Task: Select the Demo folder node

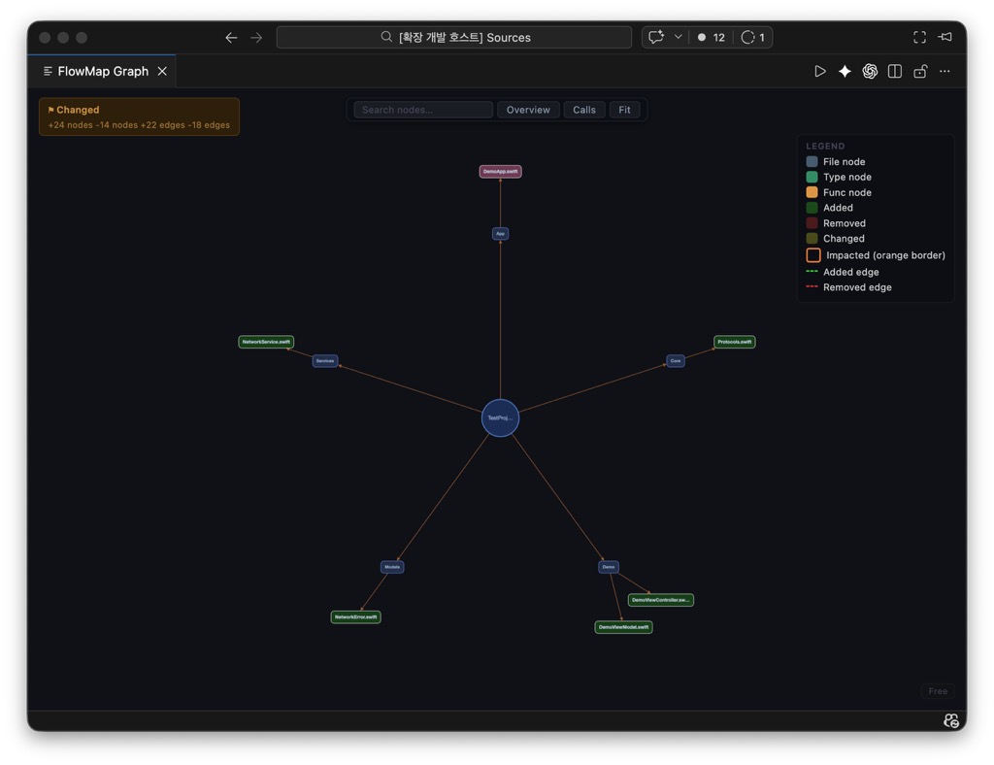Action: 608,567
